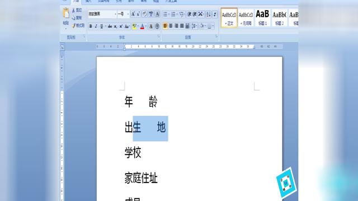Apply numbered list formatting

point(173,15)
